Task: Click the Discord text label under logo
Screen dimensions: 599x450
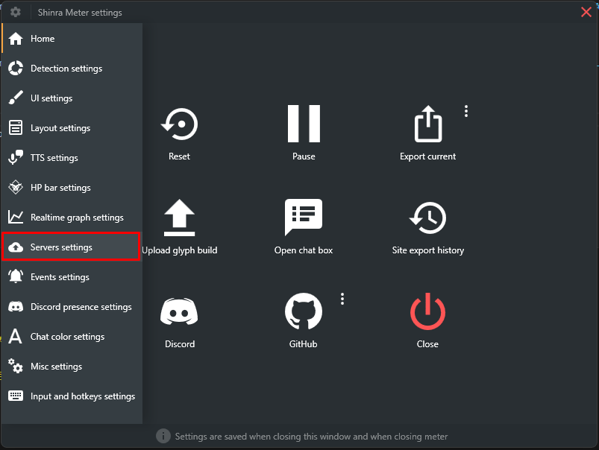Action: [180, 344]
